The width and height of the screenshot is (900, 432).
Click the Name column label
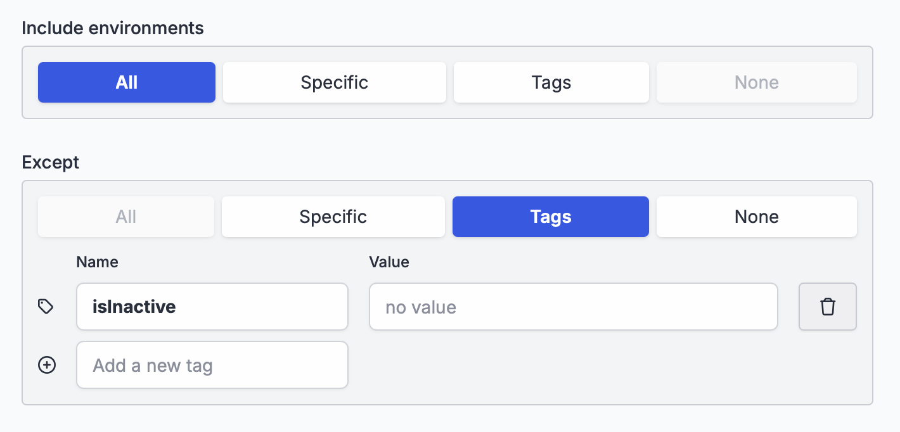point(97,262)
